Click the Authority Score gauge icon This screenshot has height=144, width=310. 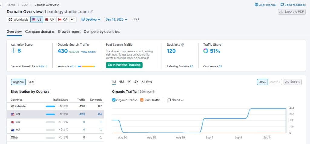[13, 51]
